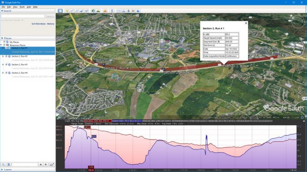
Task: Click the Save Image toolbar icon
Action: tap(129, 11)
